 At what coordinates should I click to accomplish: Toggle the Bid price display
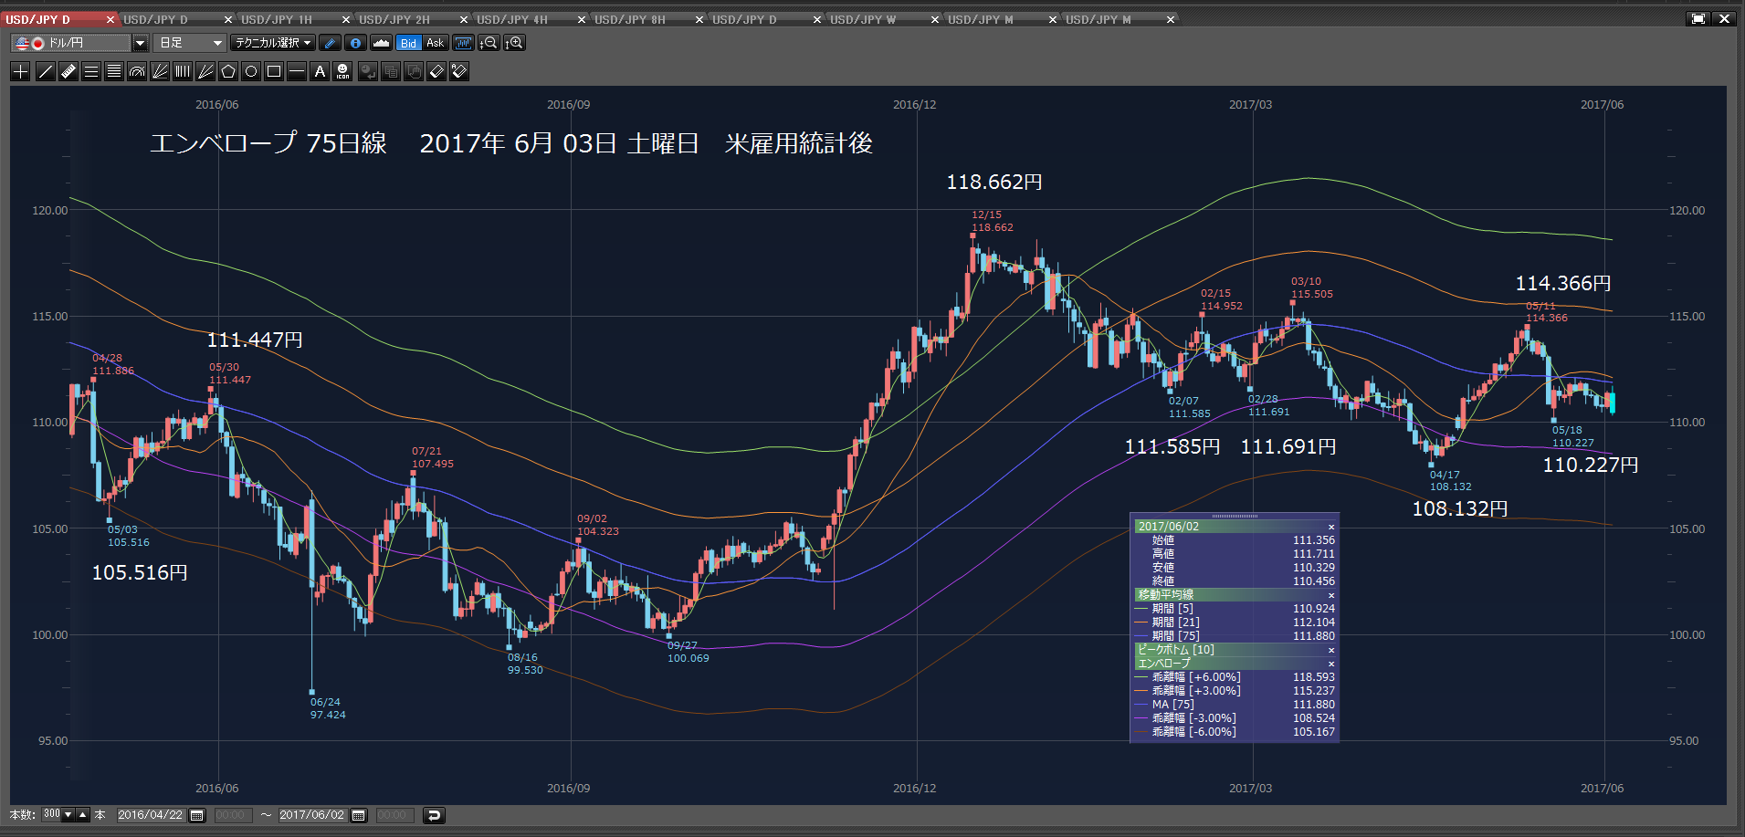[x=408, y=43]
